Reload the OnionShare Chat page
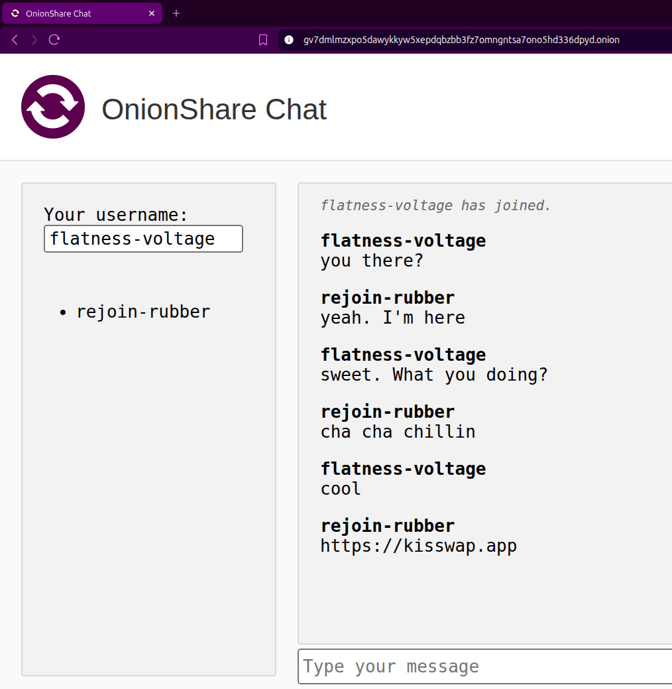The width and height of the screenshot is (672, 689). [54, 40]
